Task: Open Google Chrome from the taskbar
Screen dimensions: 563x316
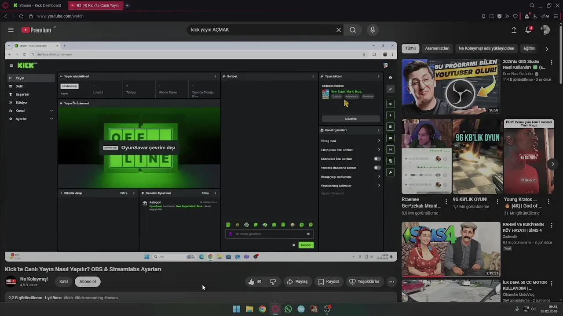Action: coord(262,309)
